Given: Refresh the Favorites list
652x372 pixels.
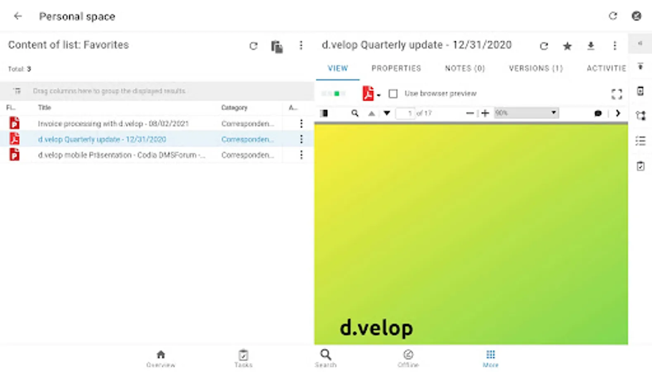Looking at the screenshot, I should (x=253, y=46).
